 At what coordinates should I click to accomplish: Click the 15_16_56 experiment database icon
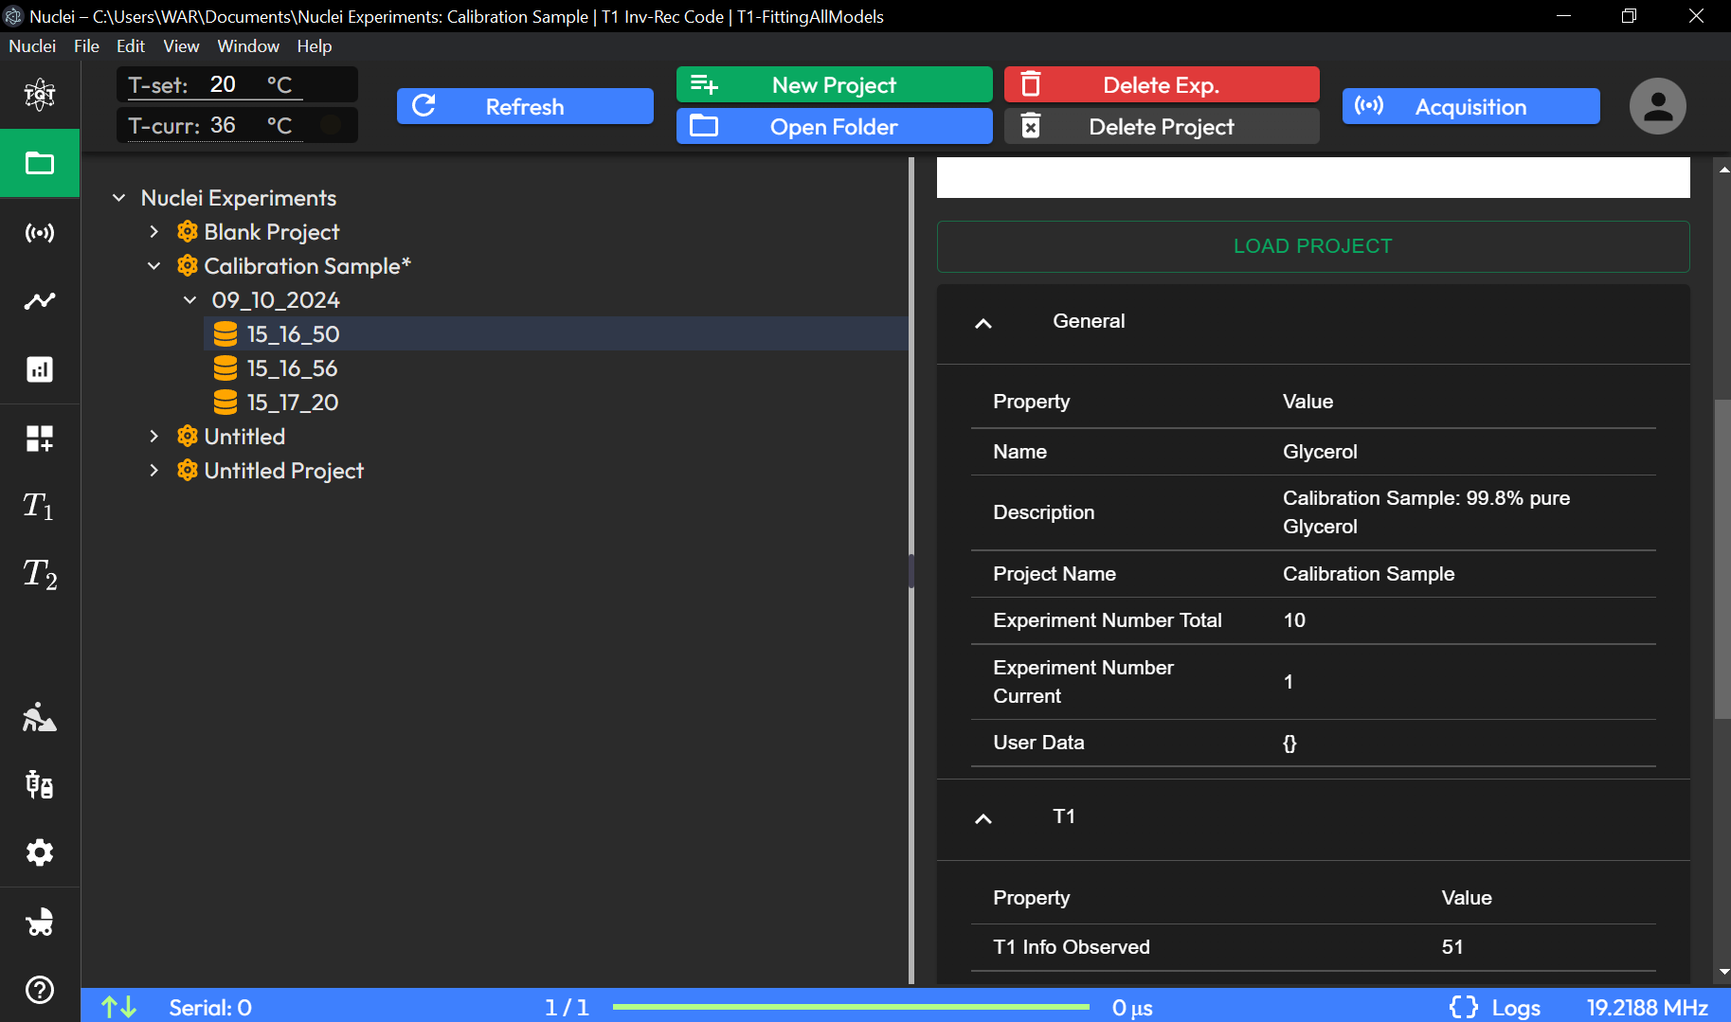point(225,368)
